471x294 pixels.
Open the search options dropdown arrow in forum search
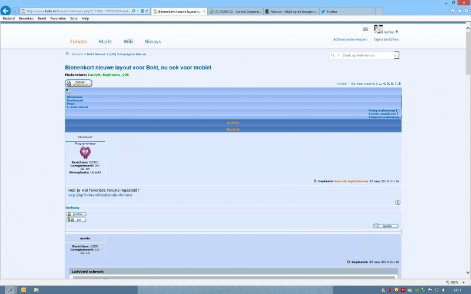coord(337,55)
